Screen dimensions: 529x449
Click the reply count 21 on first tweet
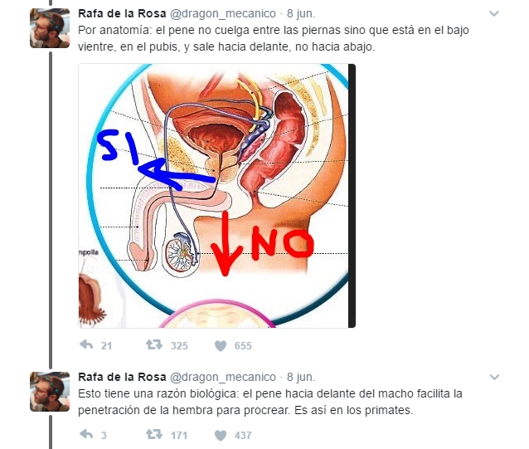[x=106, y=346]
